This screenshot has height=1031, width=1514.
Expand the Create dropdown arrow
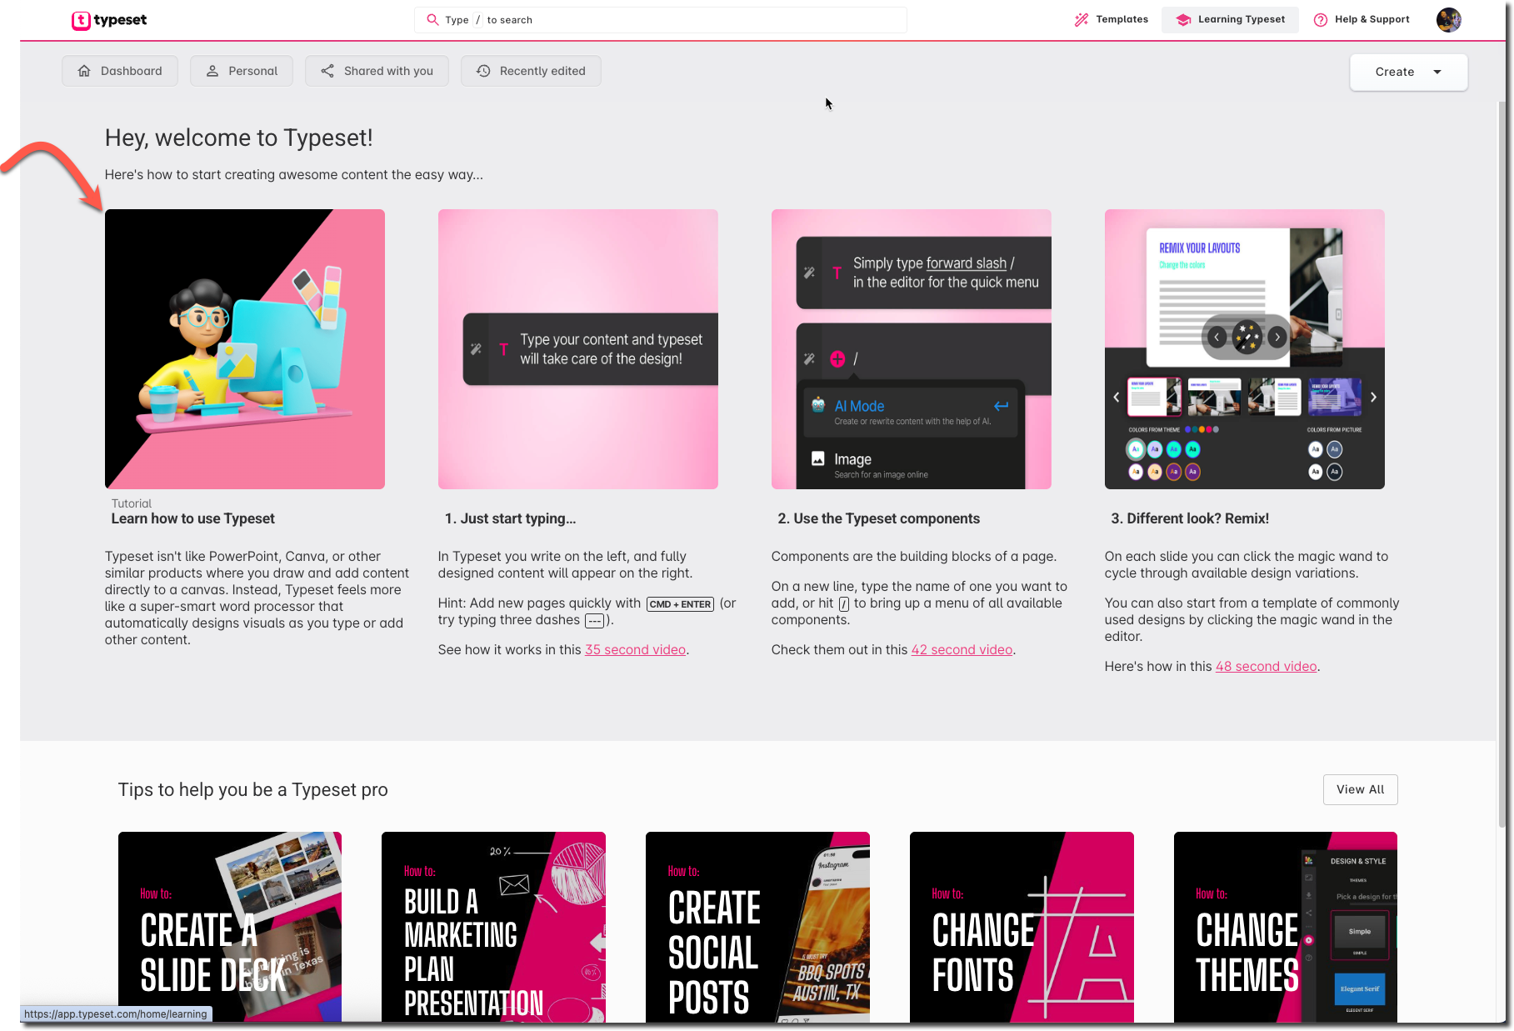pyautogui.click(x=1437, y=73)
